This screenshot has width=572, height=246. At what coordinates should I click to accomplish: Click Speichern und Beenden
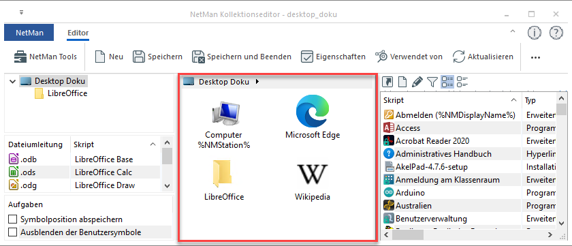click(x=242, y=57)
